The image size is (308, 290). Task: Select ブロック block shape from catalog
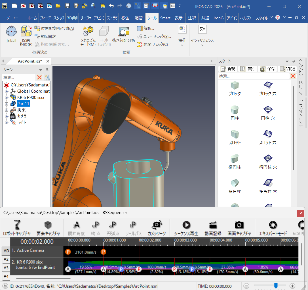pyautogui.click(x=235, y=89)
